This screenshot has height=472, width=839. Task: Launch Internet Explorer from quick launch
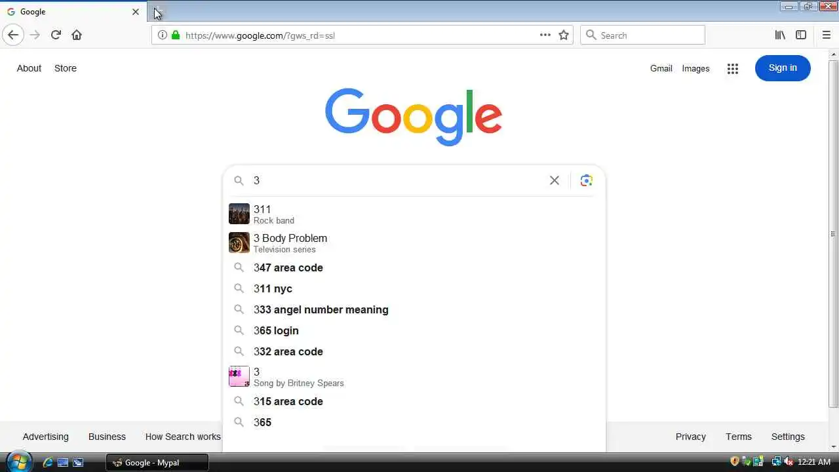(x=48, y=462)
